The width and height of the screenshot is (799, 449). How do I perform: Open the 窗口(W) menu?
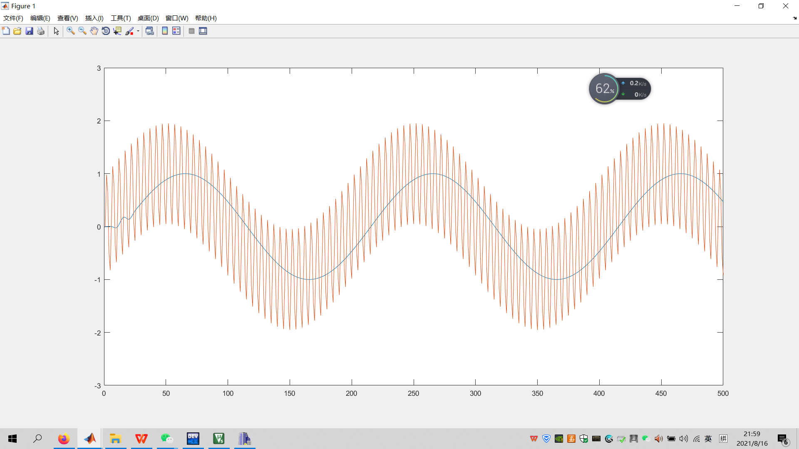click(x=177, y=18)
